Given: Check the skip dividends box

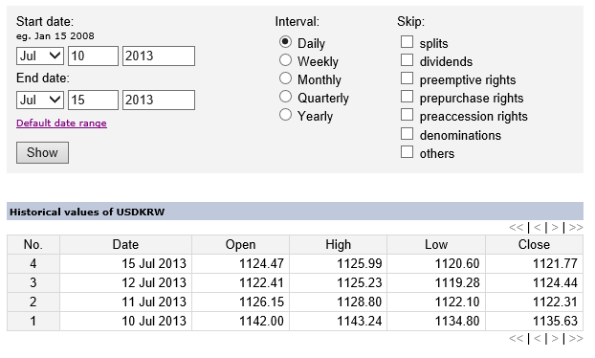Looking at the screenshot, I should (407, 60).
